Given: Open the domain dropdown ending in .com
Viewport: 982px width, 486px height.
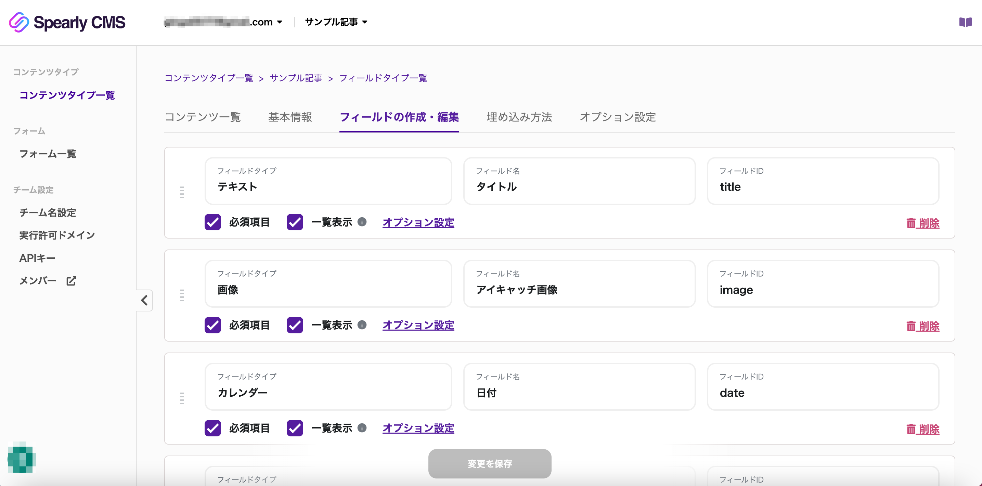Looking at the screenshot, I should (224, 22).
